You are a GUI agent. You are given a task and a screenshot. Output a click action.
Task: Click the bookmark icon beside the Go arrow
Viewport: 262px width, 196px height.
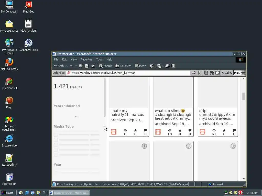tap(200, 73)
